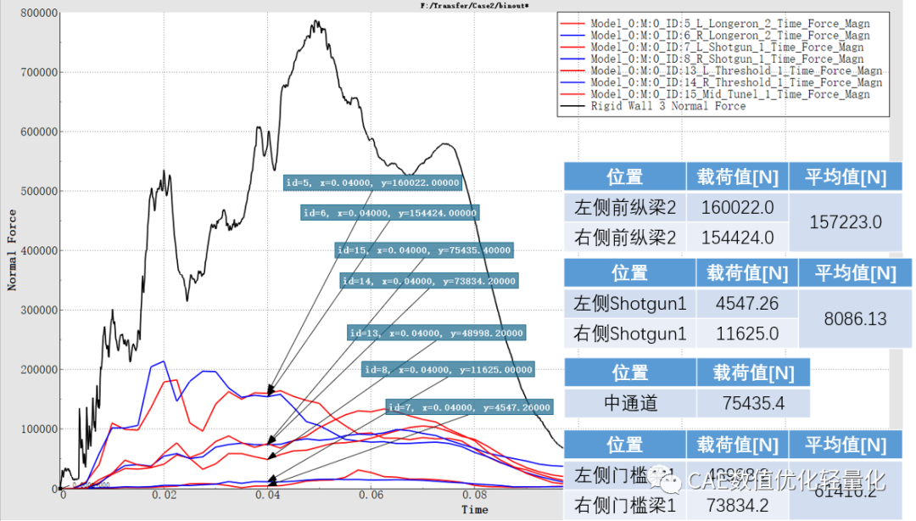Click "载荷值[N]" header above 4547.26
Viewport: 916px width, 521px height.
[x=747, y=273]
